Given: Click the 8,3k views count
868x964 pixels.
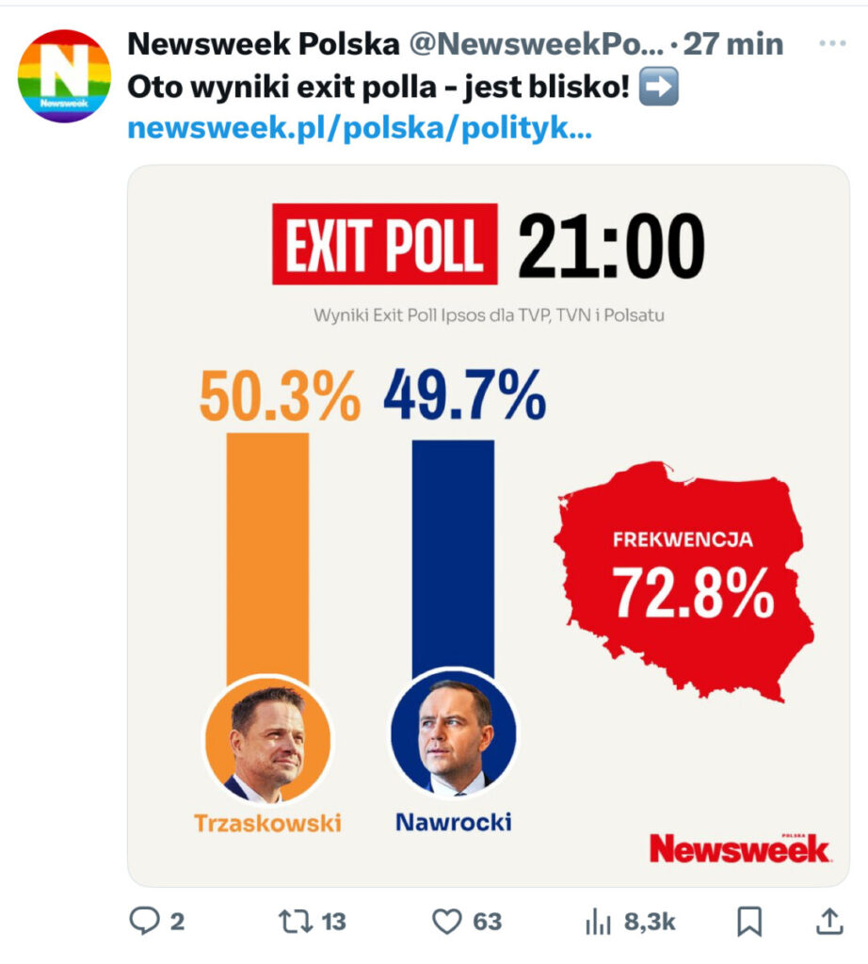Looking at the screenshot, I should (x=650, y=922).
